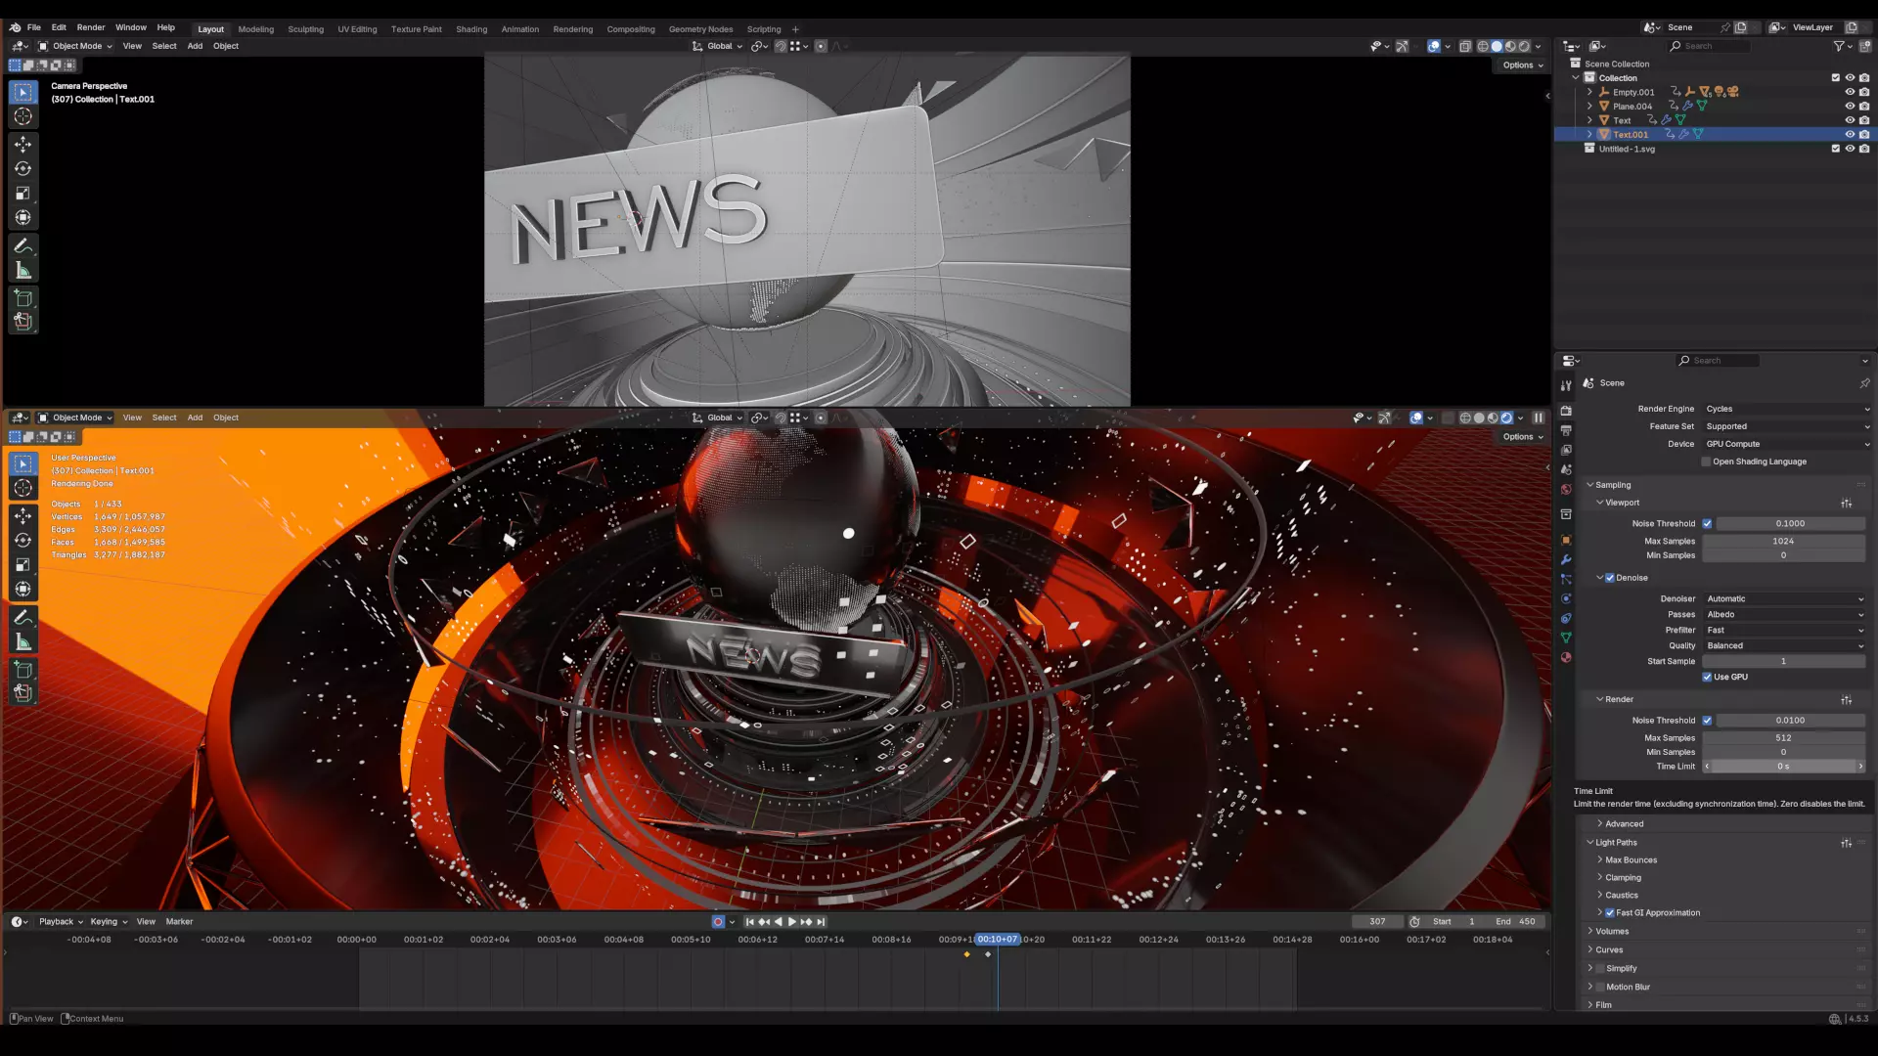Viewport: 1878px width, 1056px height.
Task: Choose Select Box tool in the lower viewport
Action: (x=23, y=463)
